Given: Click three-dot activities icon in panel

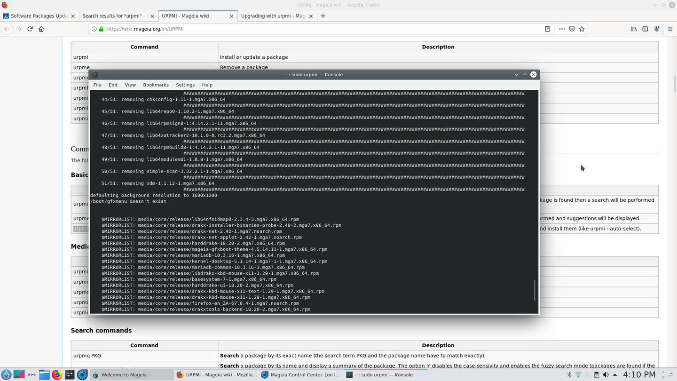Looking at the screenshot, I should click(x=31, y=374).
